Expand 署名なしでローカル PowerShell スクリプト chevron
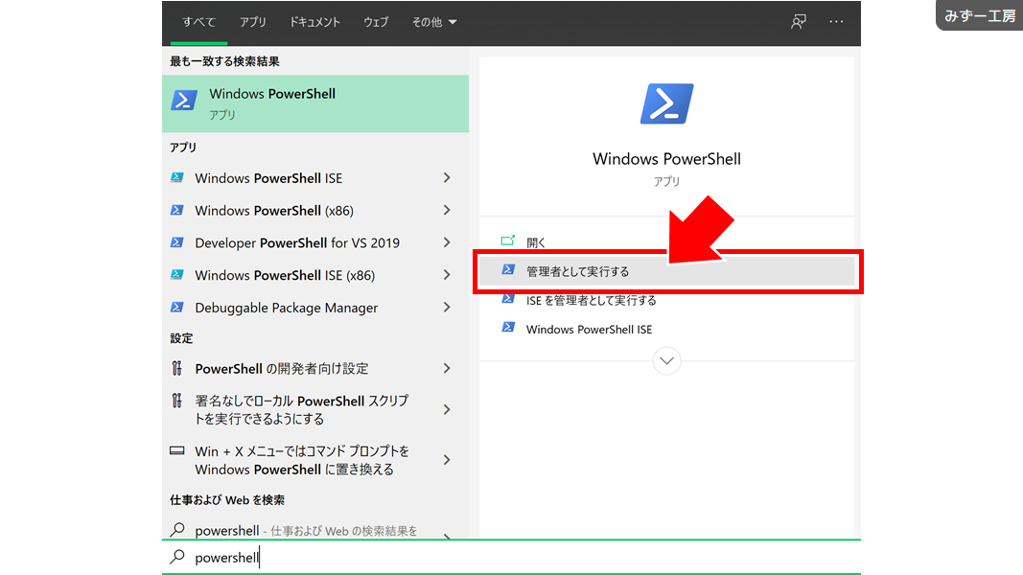Image resolution: width=1023 pixels, height=575 pixels. (x=447, y=409)
